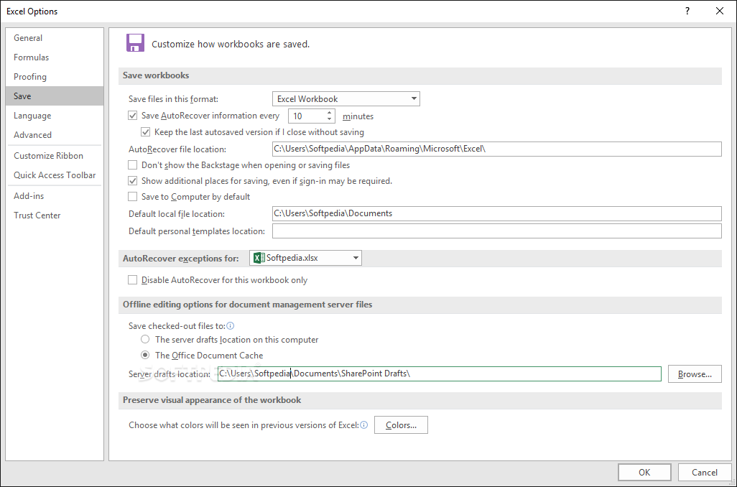Viewport: 737px width, 487px height.
Task: Open the Formulas options category
Action: (x=55, y=57)
